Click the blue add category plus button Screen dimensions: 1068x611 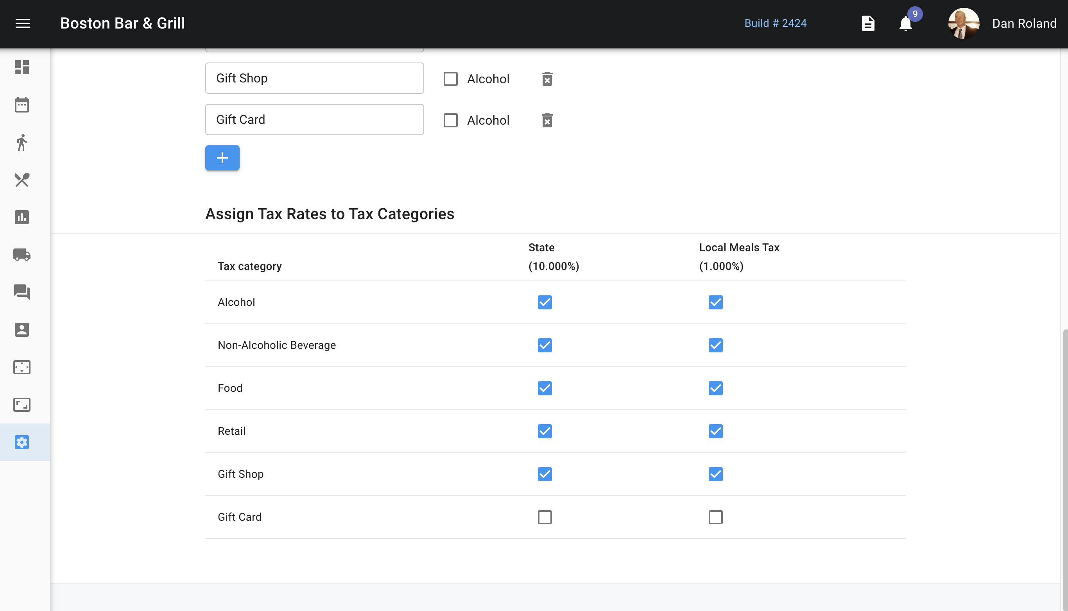coord(222,158)
